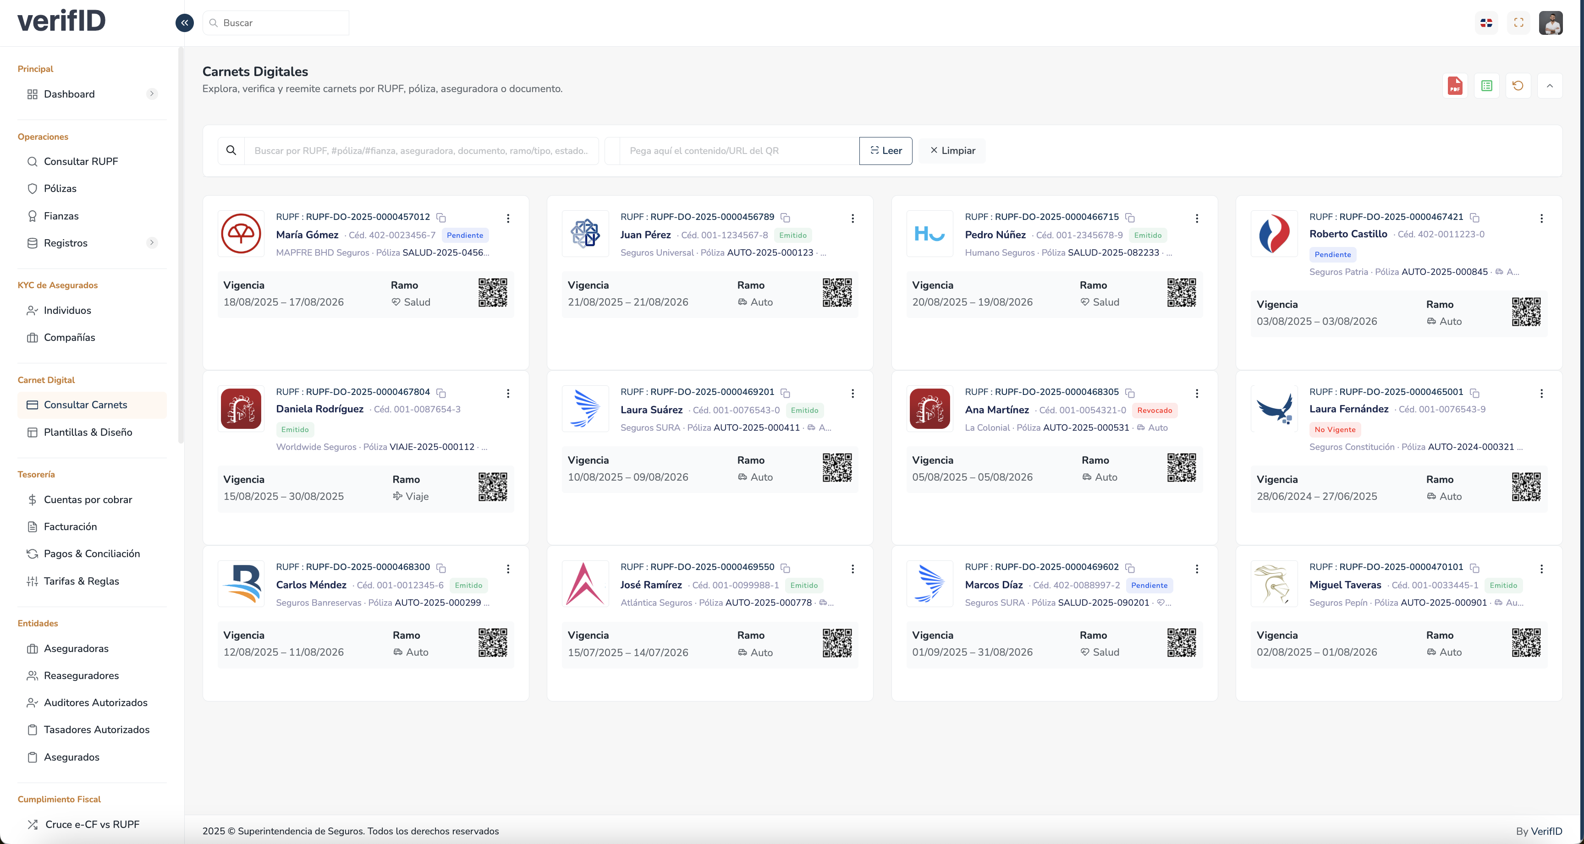Collapse the sidebar with double-arrow button
Screen dimensions: 1584x844
click(x=184, y=23)
